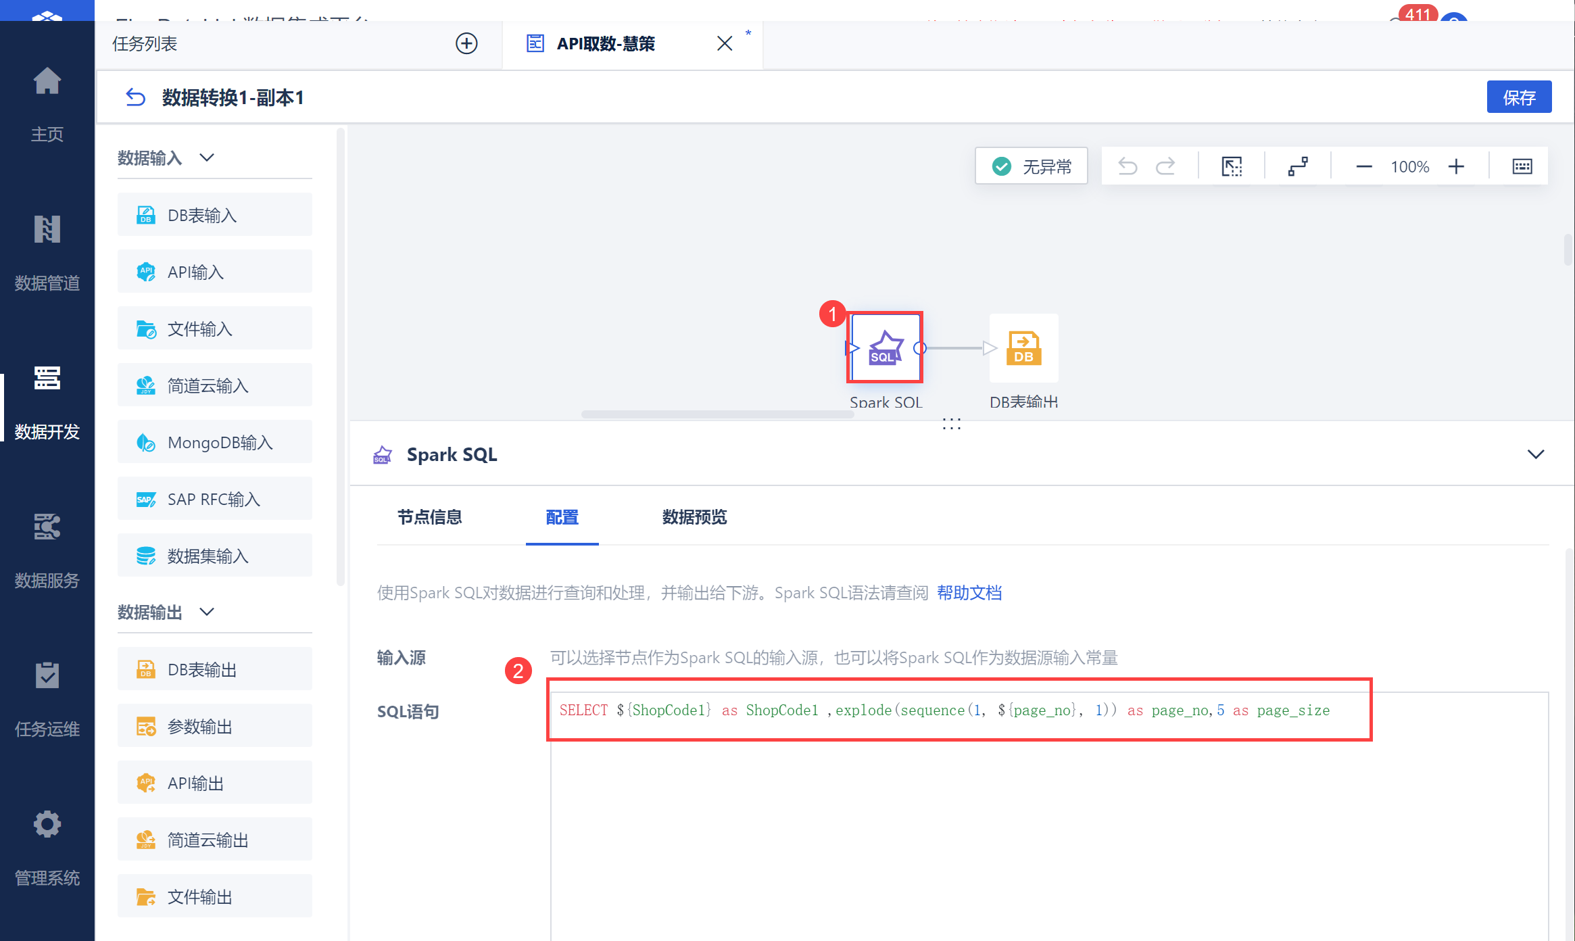The width and height of the screenshot is (1575, 941).
Task: Collapse the 数据输出 section
Action: (207, 612)
